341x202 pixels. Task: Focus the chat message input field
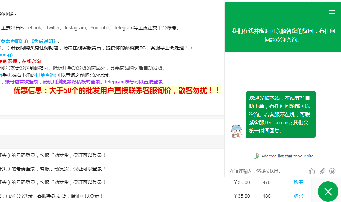[x=268, y=171]
